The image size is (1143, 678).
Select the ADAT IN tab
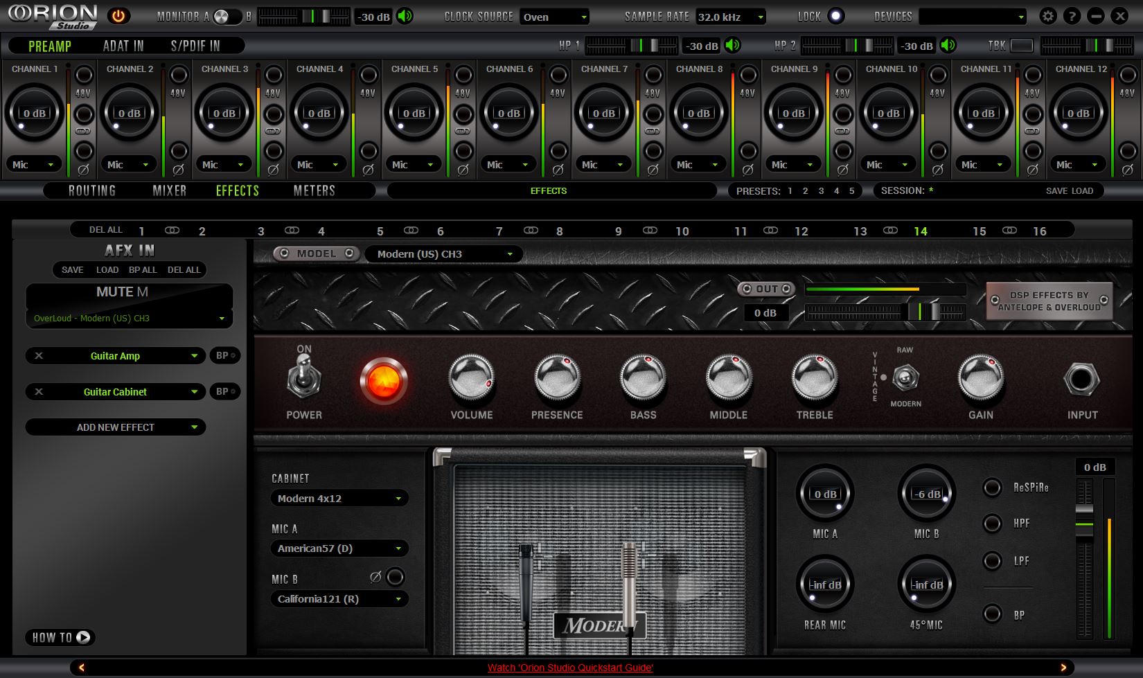[x=123, y=46]
